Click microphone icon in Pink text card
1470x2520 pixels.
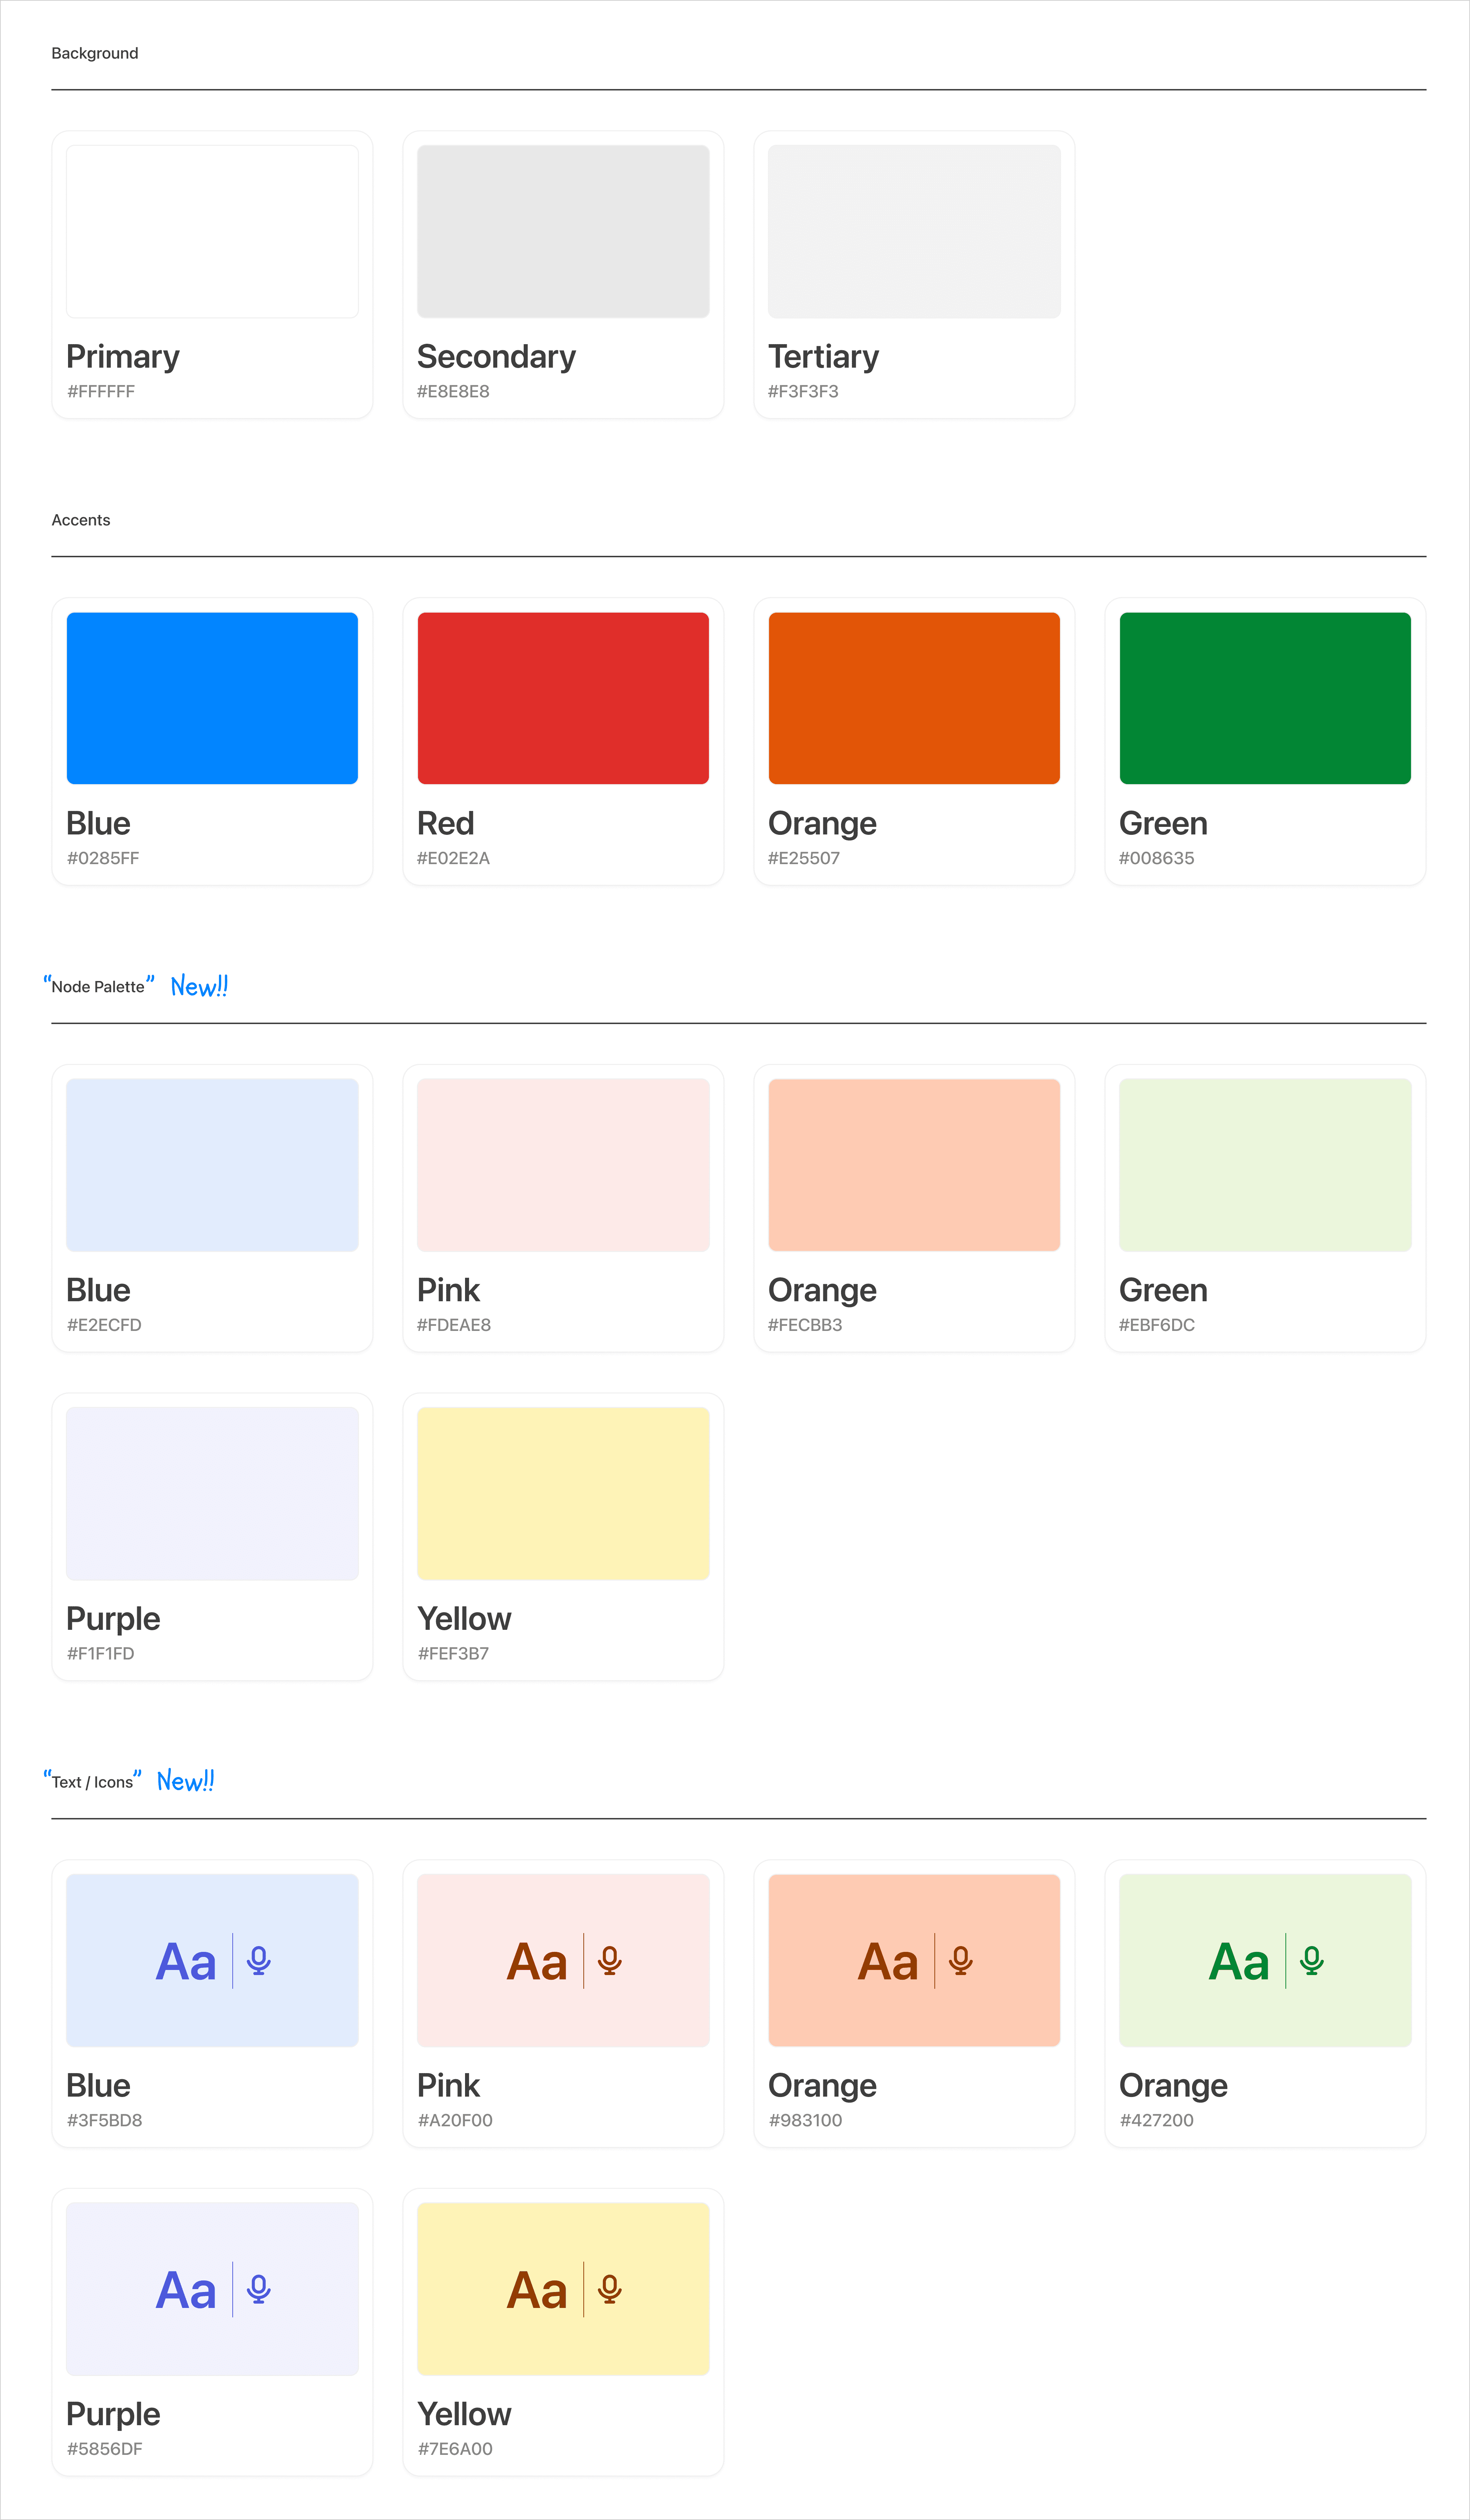610,1960
